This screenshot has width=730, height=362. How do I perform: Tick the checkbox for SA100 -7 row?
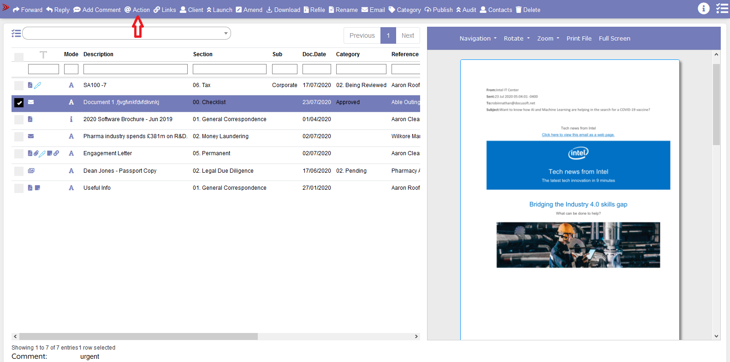click(x=19, y=86)
